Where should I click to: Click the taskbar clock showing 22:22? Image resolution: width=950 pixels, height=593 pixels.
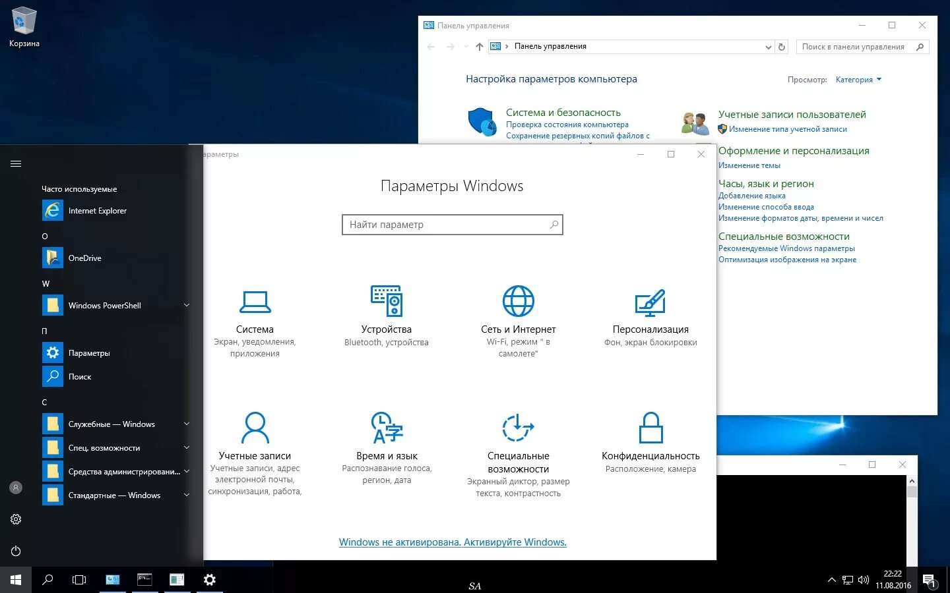pos(893,580)
